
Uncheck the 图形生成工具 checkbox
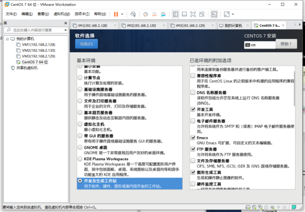click(x=193, y=172)
